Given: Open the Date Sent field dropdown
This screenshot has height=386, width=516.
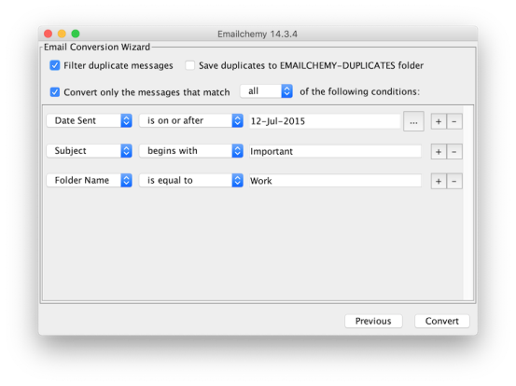Looking at the screenshot, I should (90, 120).
